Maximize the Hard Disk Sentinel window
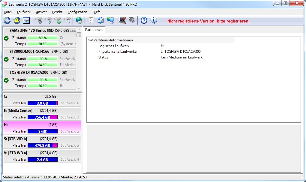The width and height of the screenshot is (306, 182). coord(286,3)
